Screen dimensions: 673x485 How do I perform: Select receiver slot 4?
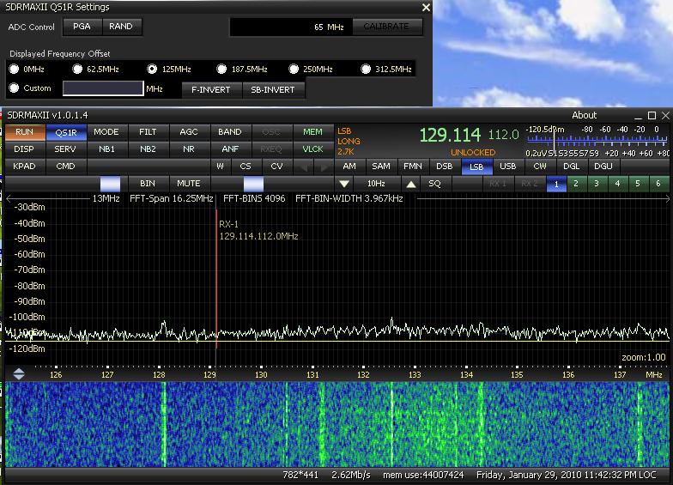coord(617,184)
